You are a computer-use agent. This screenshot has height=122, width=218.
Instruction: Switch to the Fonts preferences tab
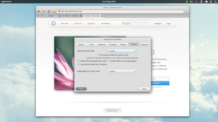91,44
